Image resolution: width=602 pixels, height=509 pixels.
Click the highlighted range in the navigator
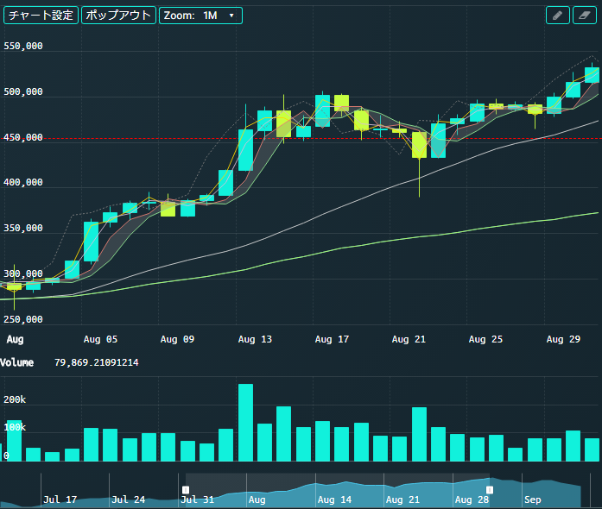pos(337,490)
